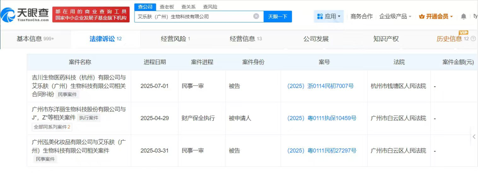Open the 公司发展 tab
The height and width of the screenshot is (185, 478).
click(x=316, y=39)
